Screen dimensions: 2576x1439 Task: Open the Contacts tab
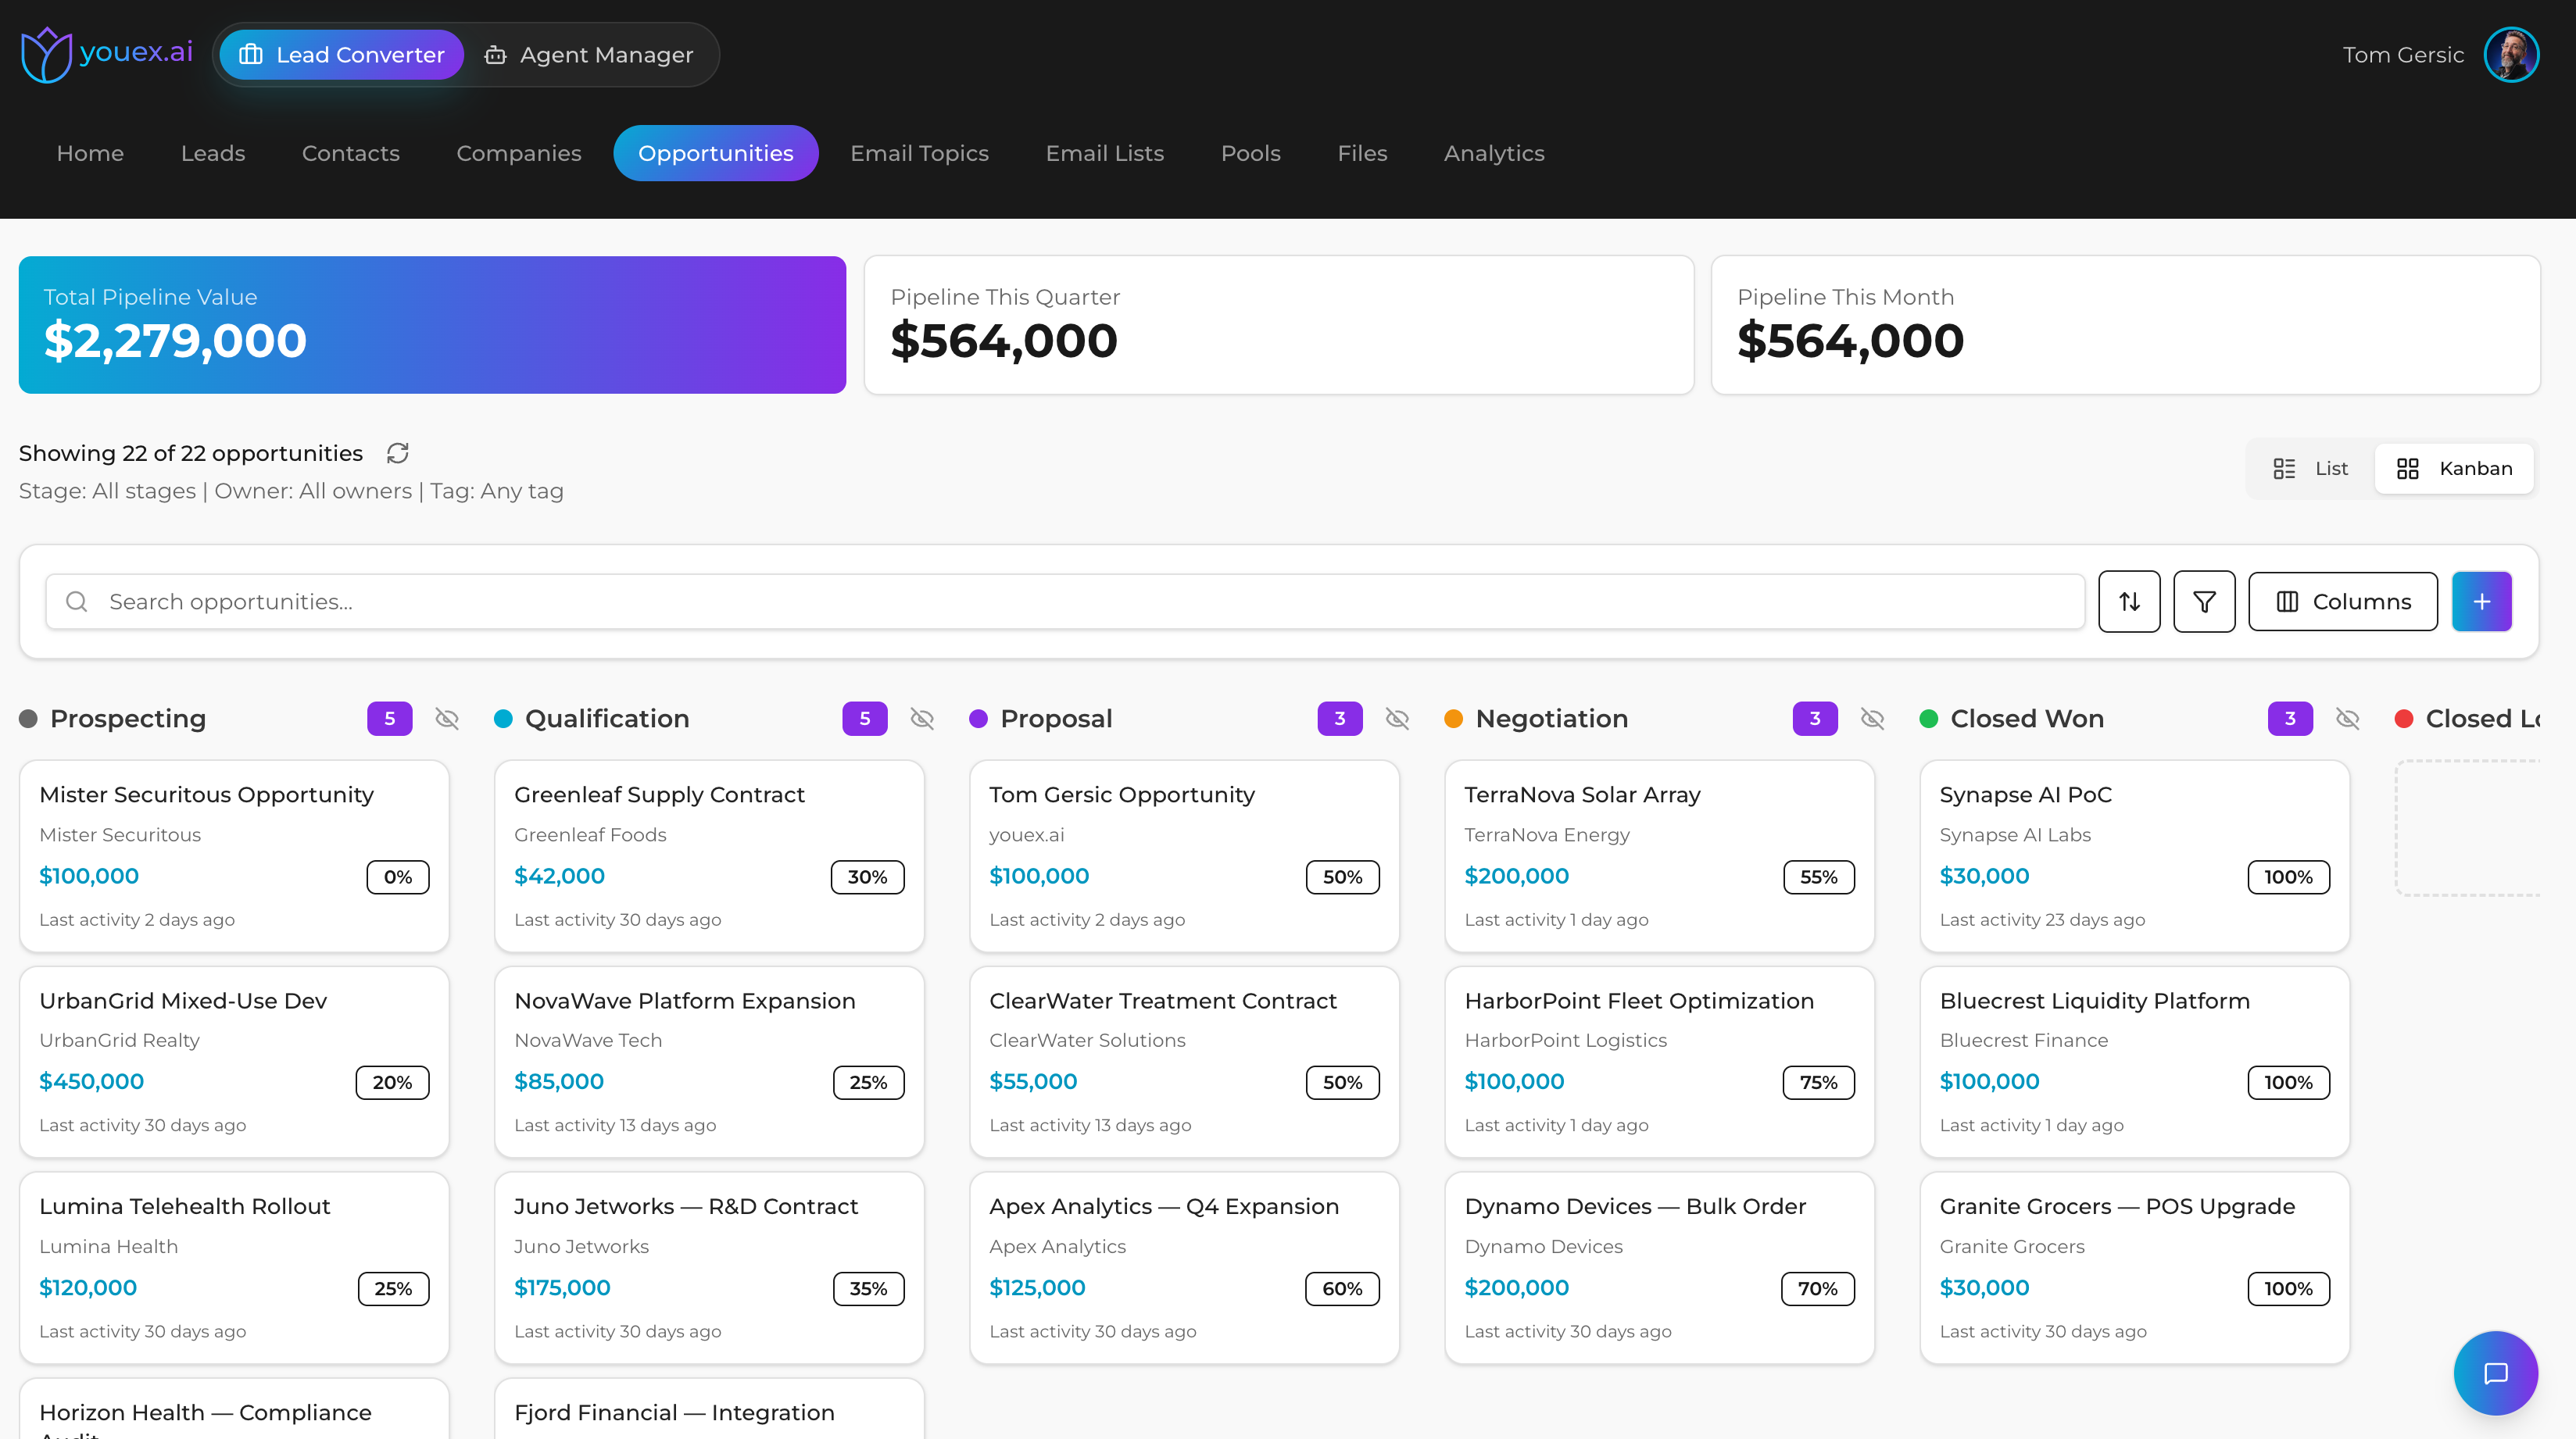(x=351, y=153)
